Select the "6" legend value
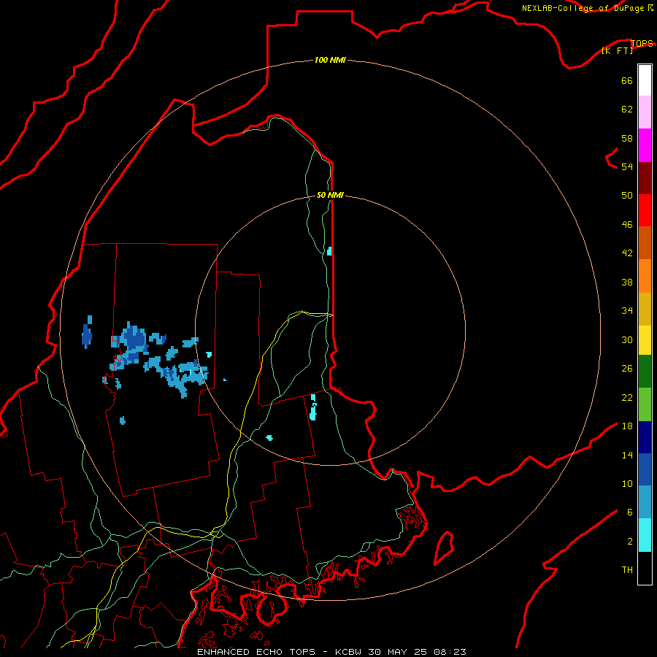This screenshot has height=657, width=657. pyautogui.click(x=630, y=512)
